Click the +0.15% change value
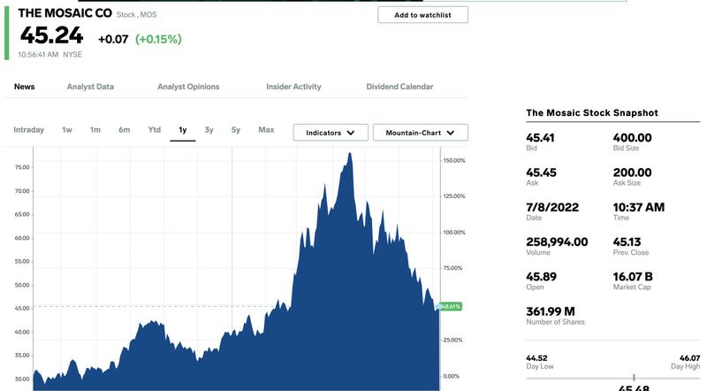The height and width of the screenshot is (391, 707). point(158,39)
